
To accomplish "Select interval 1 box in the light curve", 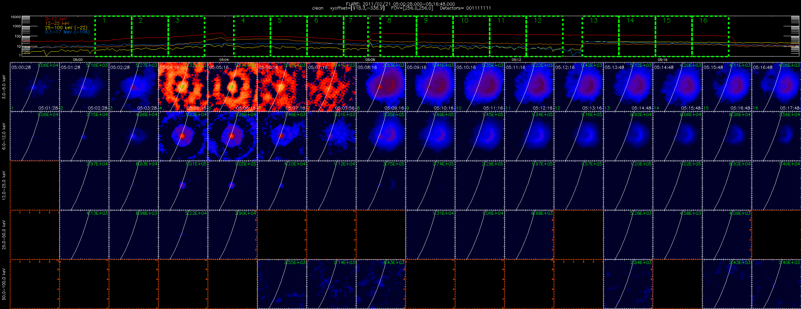I will tap(113, 36).
